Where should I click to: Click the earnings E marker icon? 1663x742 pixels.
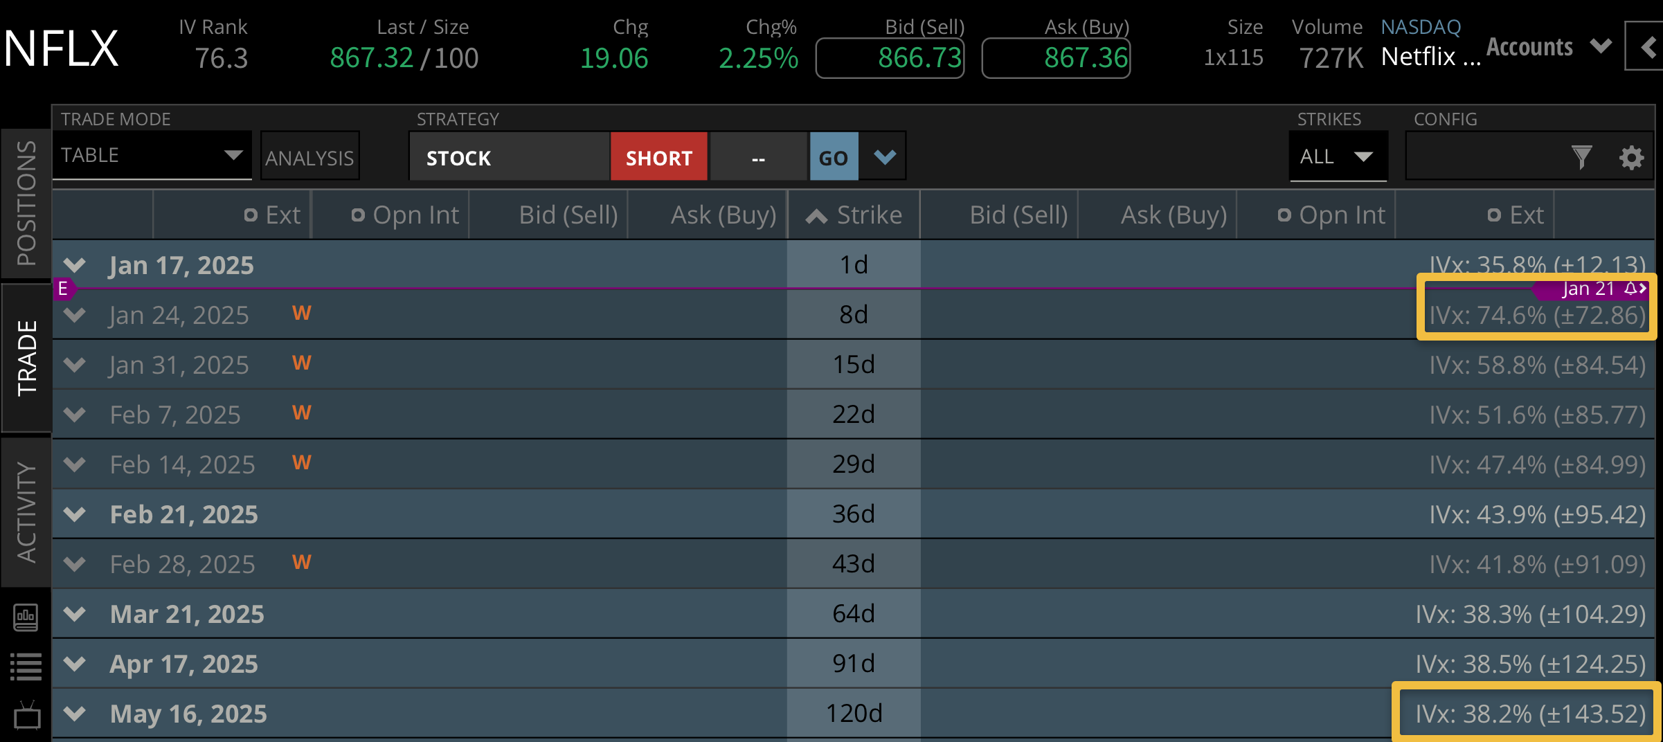click(x=63, y=289)
